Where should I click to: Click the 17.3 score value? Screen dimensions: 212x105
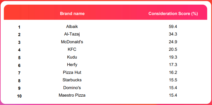pyautogui.click(x=173, y=65)
